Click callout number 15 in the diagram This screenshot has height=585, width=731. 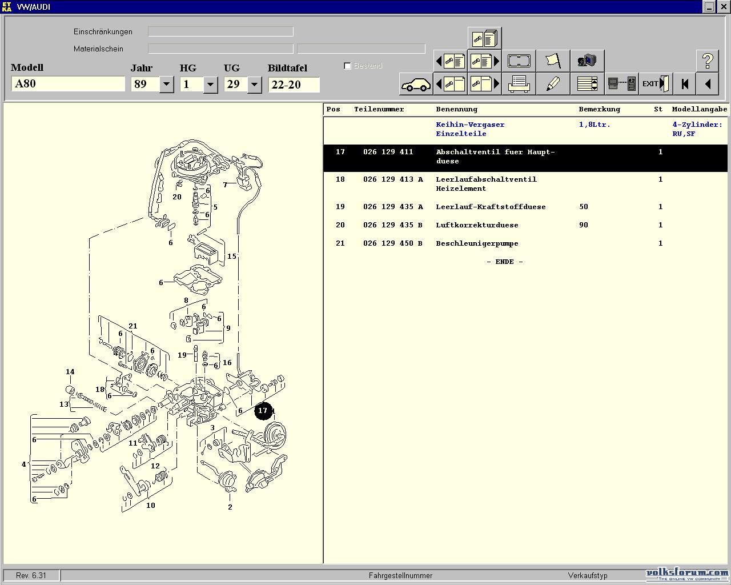coord(231,256)
